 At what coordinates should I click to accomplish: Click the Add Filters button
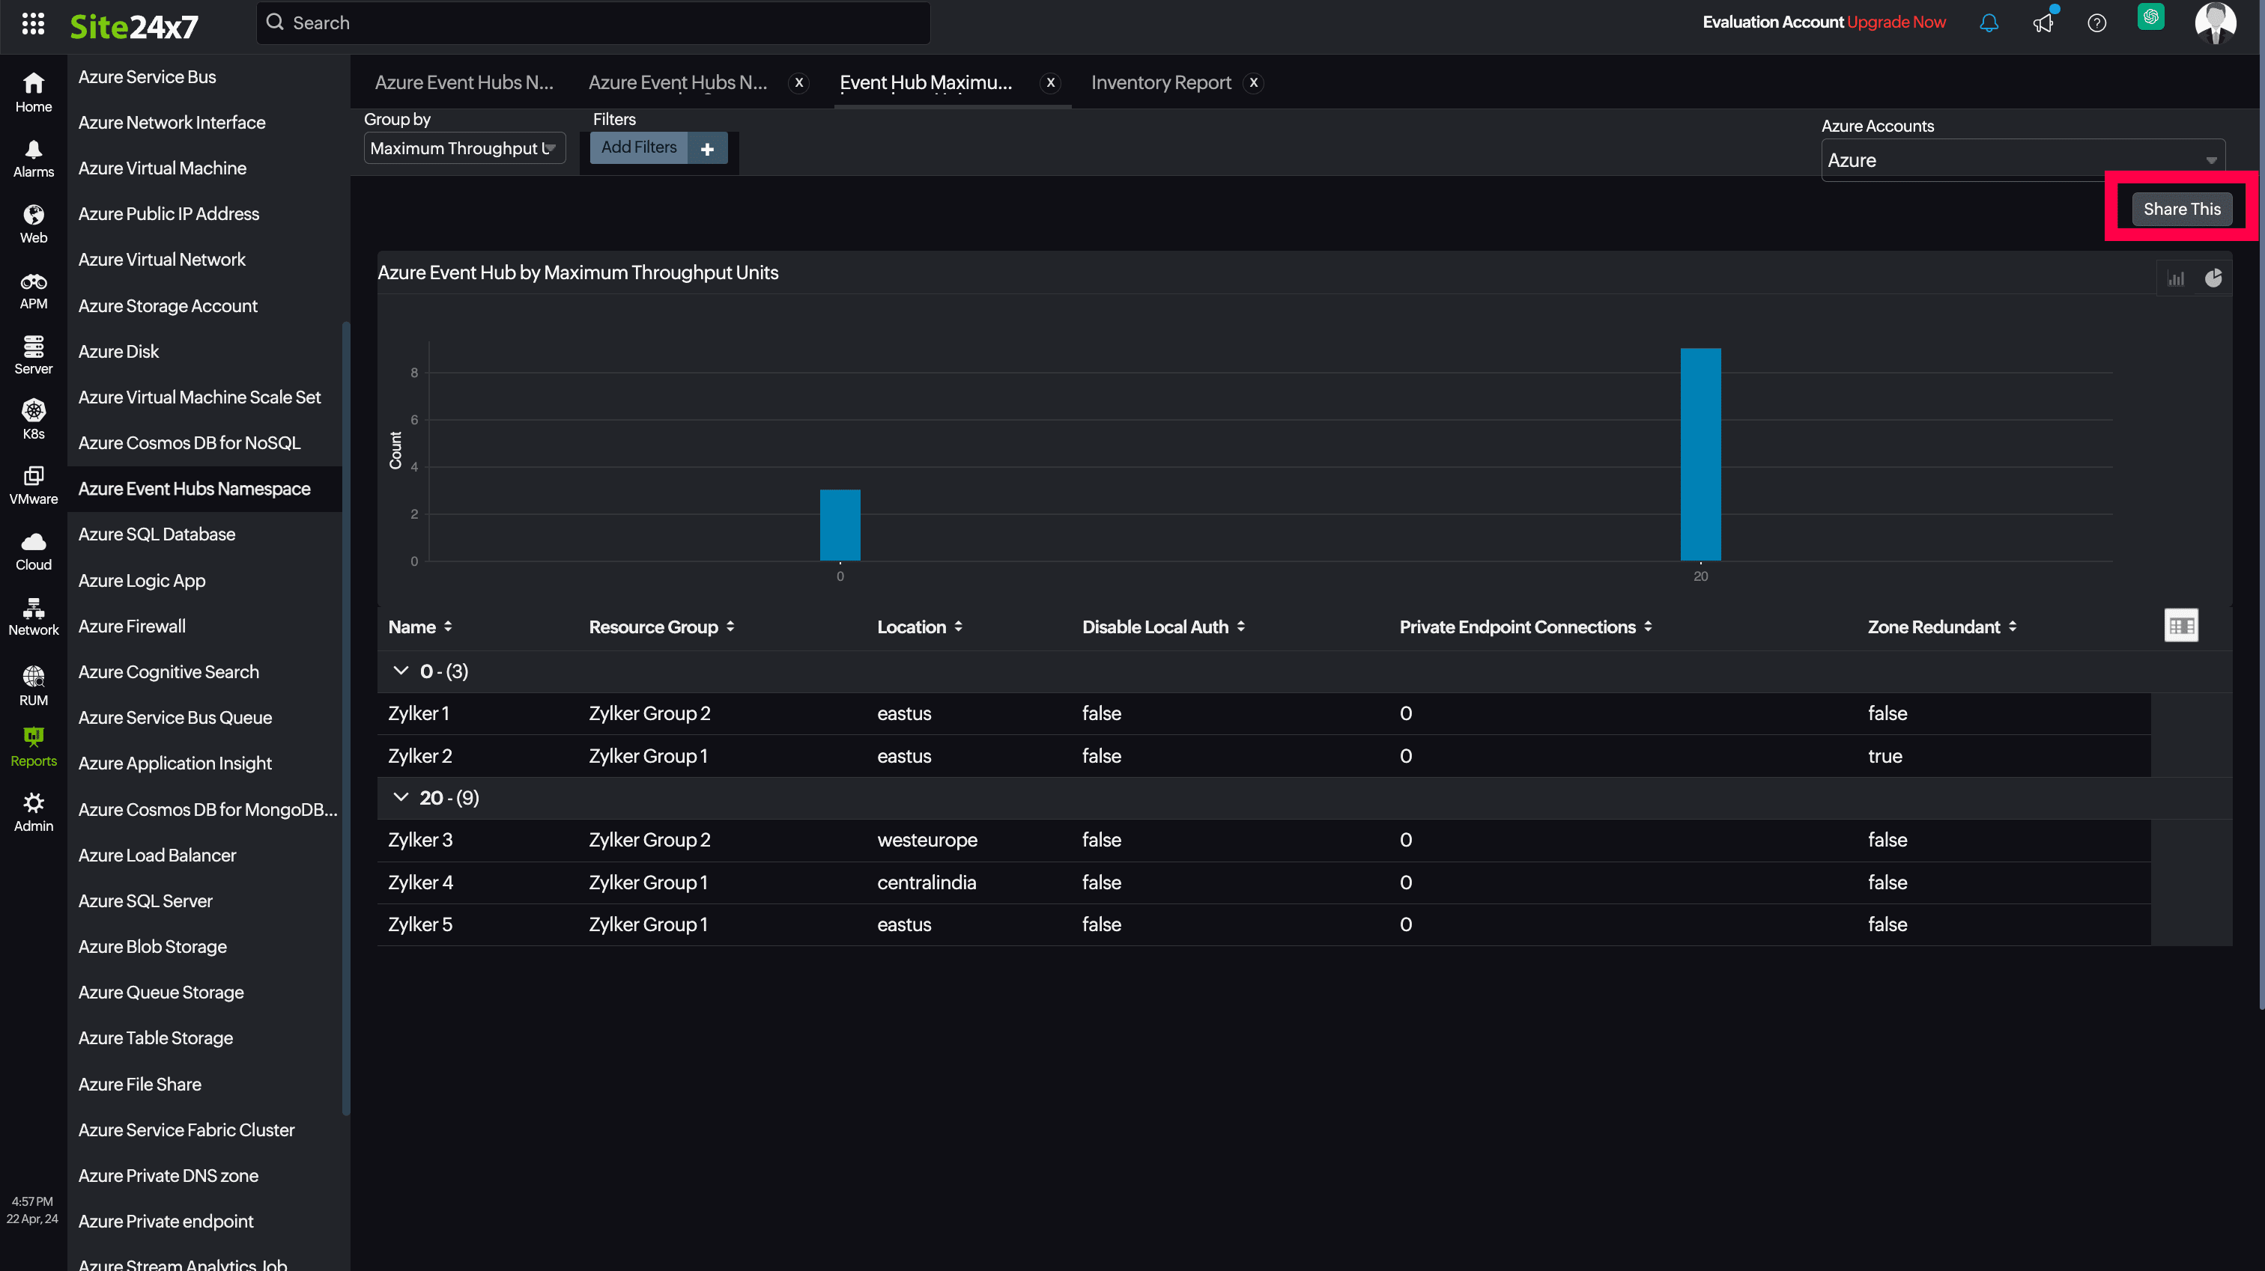click(638, 146)
